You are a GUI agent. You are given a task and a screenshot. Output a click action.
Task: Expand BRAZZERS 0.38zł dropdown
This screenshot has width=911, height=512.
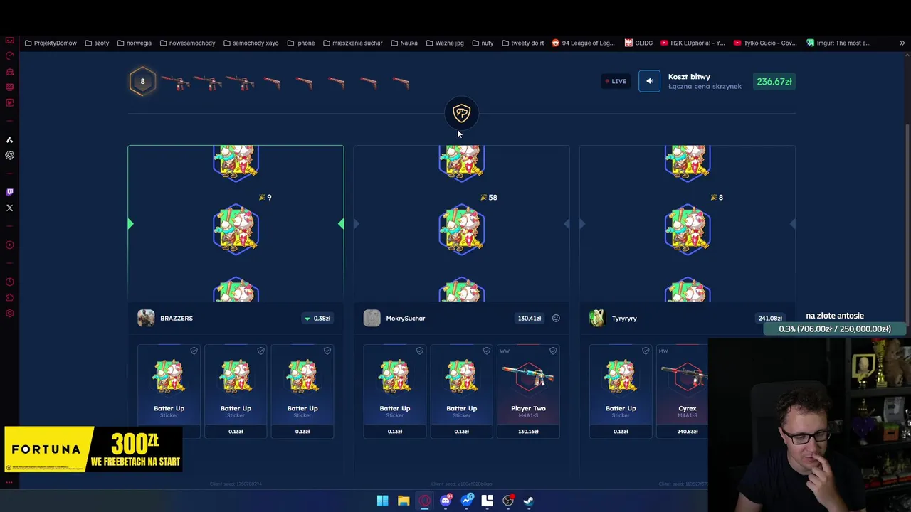(317, 319)
